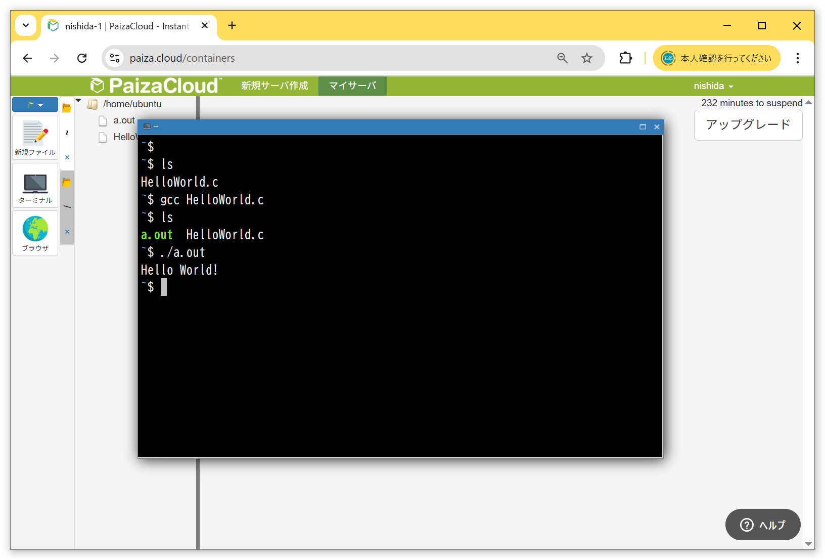
Task: Click the アップグレード upgrade button
Action: [x=748, y=125]
